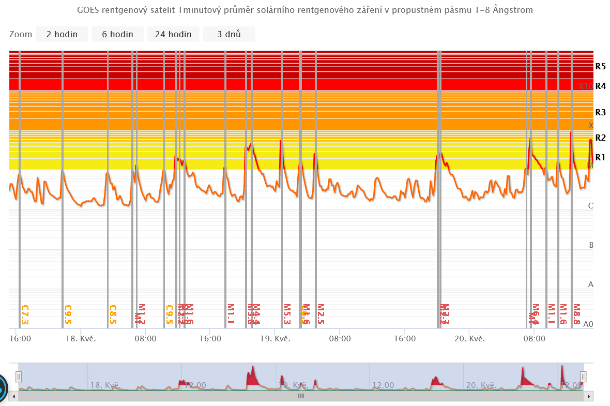This screenshot has width=610, height=406.
Task: Click the scrollbar thumb grip in navigator
Action: point(301,396)
